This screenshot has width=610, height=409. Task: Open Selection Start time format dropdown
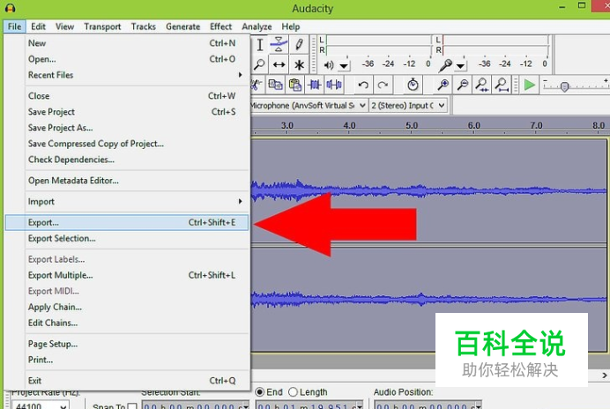pyautogui.click(x=245, y=406)
